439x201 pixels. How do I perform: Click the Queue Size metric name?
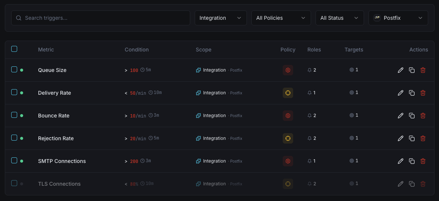coord(52,70)
